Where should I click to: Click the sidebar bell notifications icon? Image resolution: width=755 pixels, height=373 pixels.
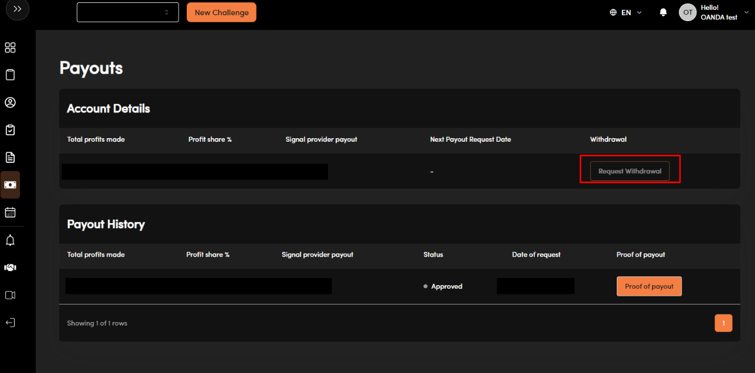click(x=10, y=240)
